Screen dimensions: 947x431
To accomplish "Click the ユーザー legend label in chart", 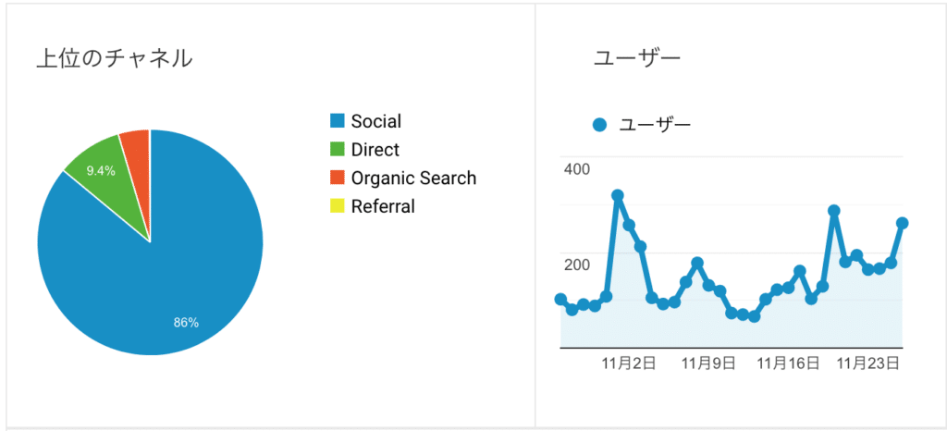I will (655, 125).
